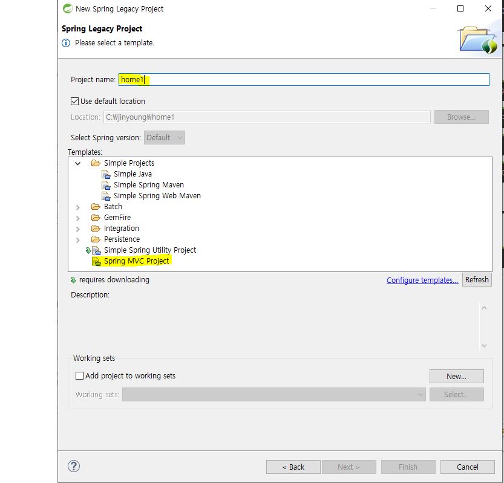Screen dimensions: 504x483
Task: Click the New working set button
Action: tap(456, 376)
